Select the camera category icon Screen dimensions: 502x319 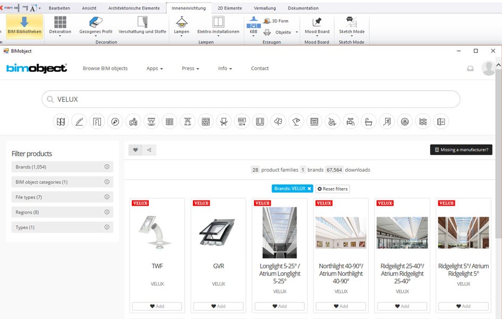pyautogui.click(x=133, y=122)
